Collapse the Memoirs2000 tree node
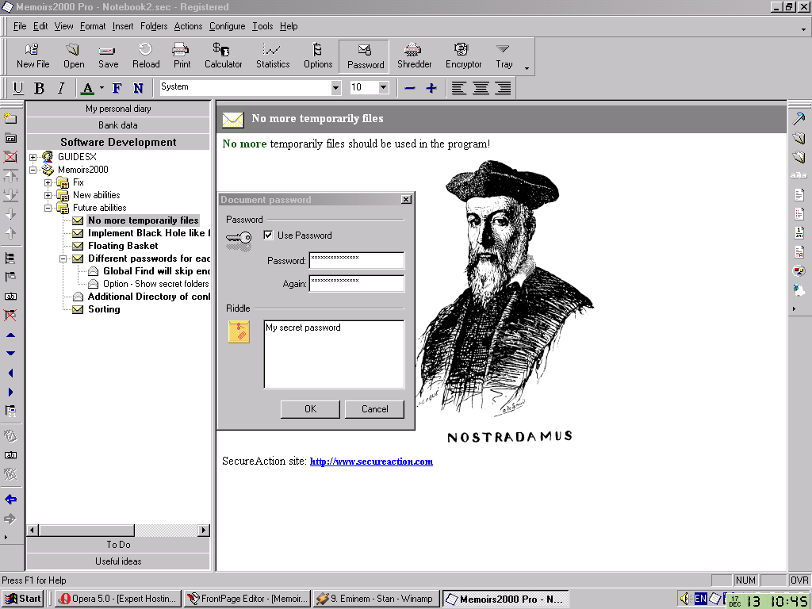 32,169
